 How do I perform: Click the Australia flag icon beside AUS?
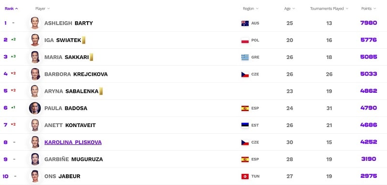pos(245,23)
